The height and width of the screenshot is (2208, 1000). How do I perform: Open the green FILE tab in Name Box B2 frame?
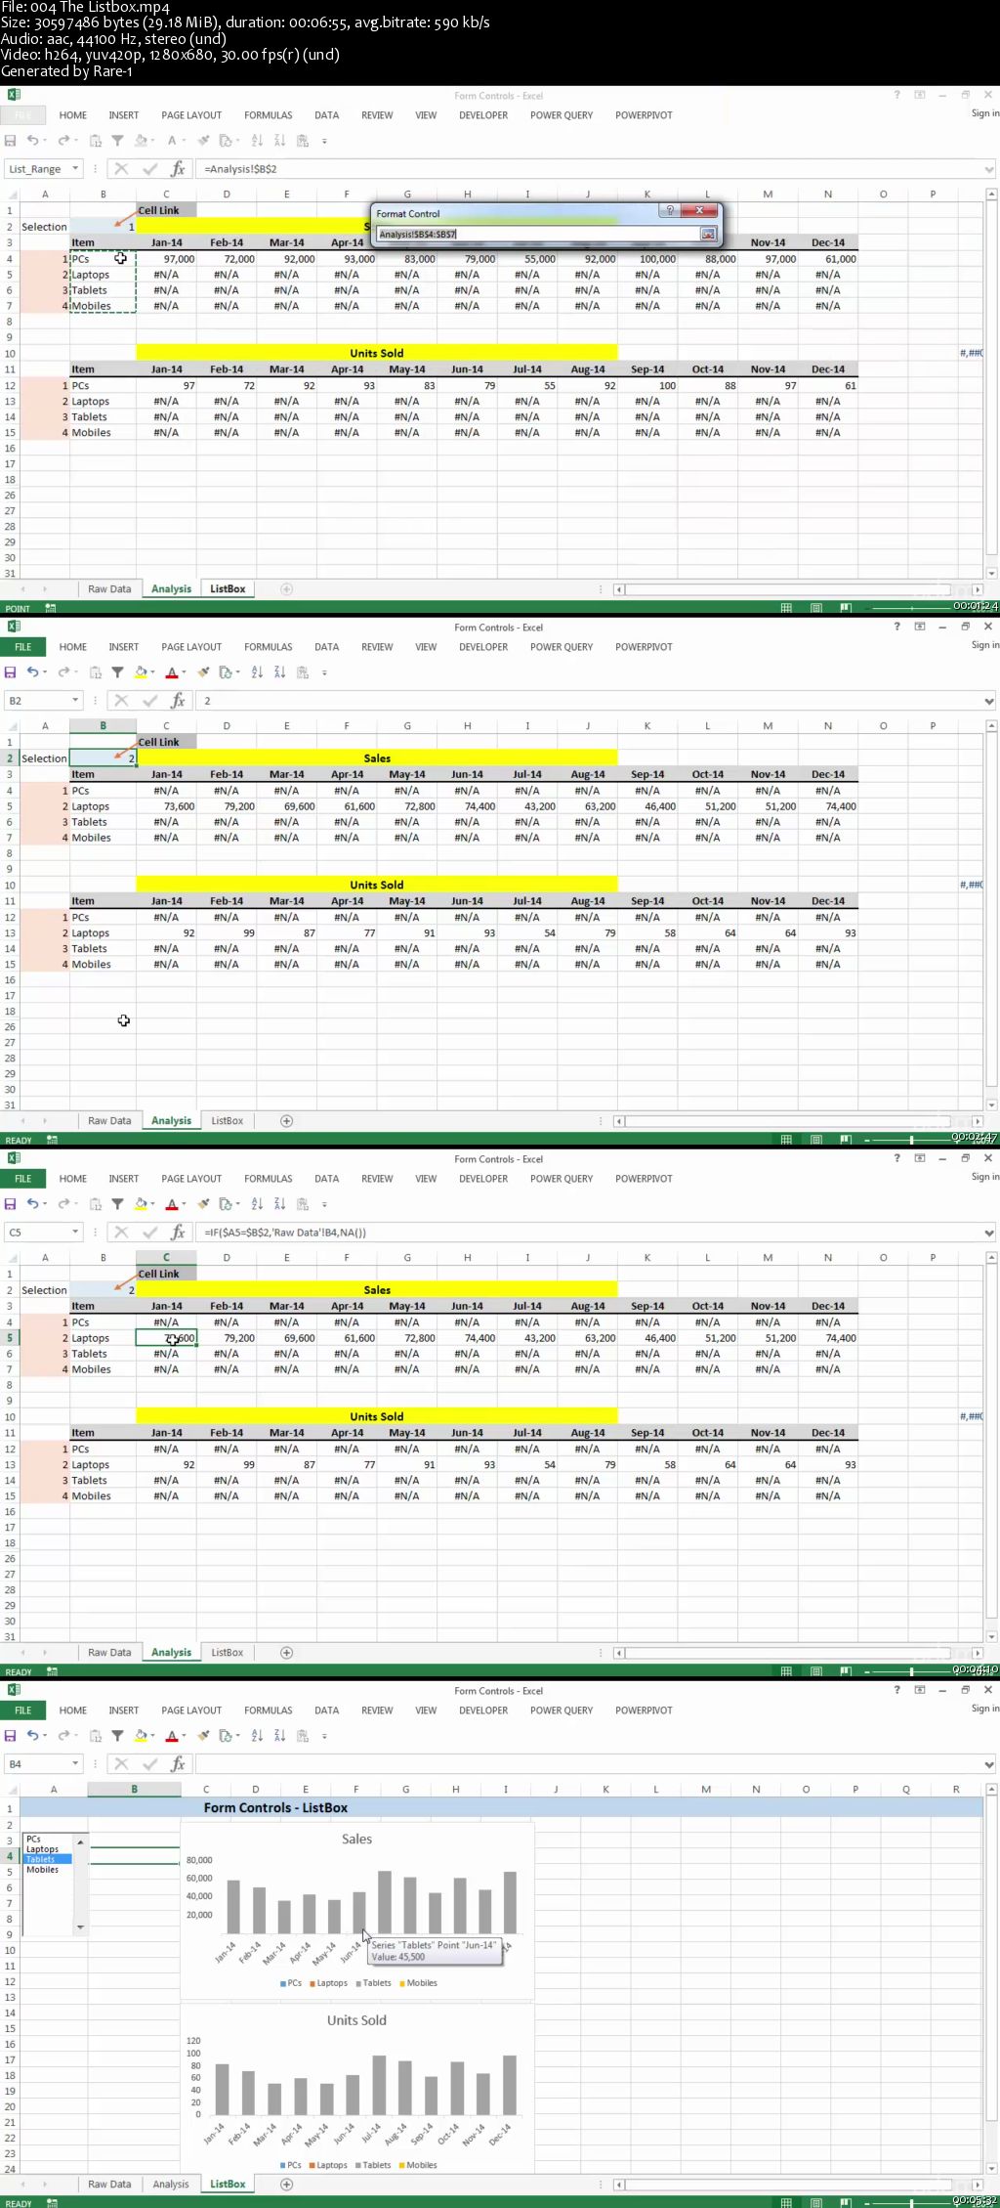pos(22,647)
